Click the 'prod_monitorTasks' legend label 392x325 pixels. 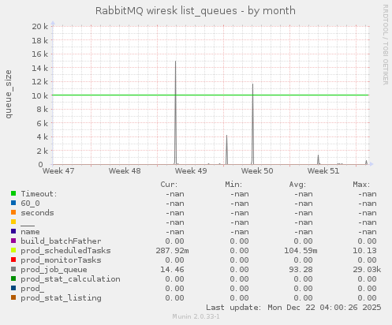coord(61,260)
